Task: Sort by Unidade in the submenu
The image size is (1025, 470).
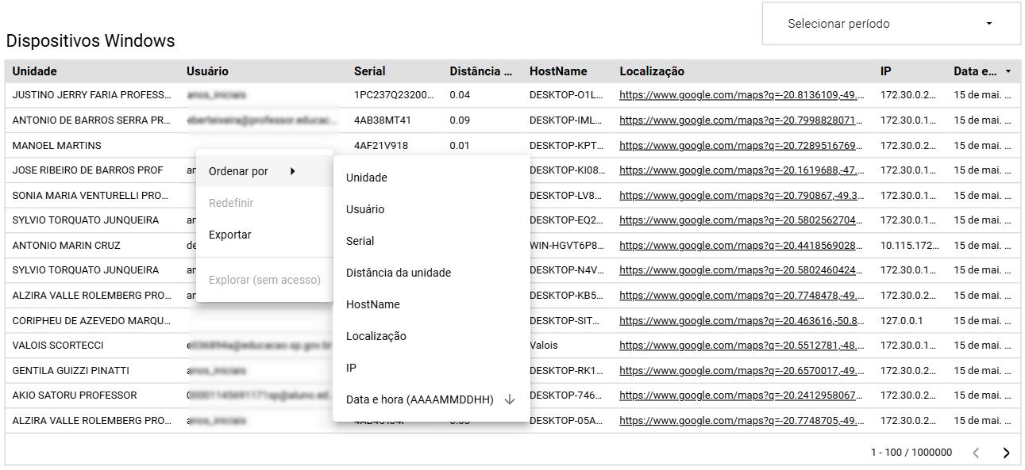Action: point(431,178)
